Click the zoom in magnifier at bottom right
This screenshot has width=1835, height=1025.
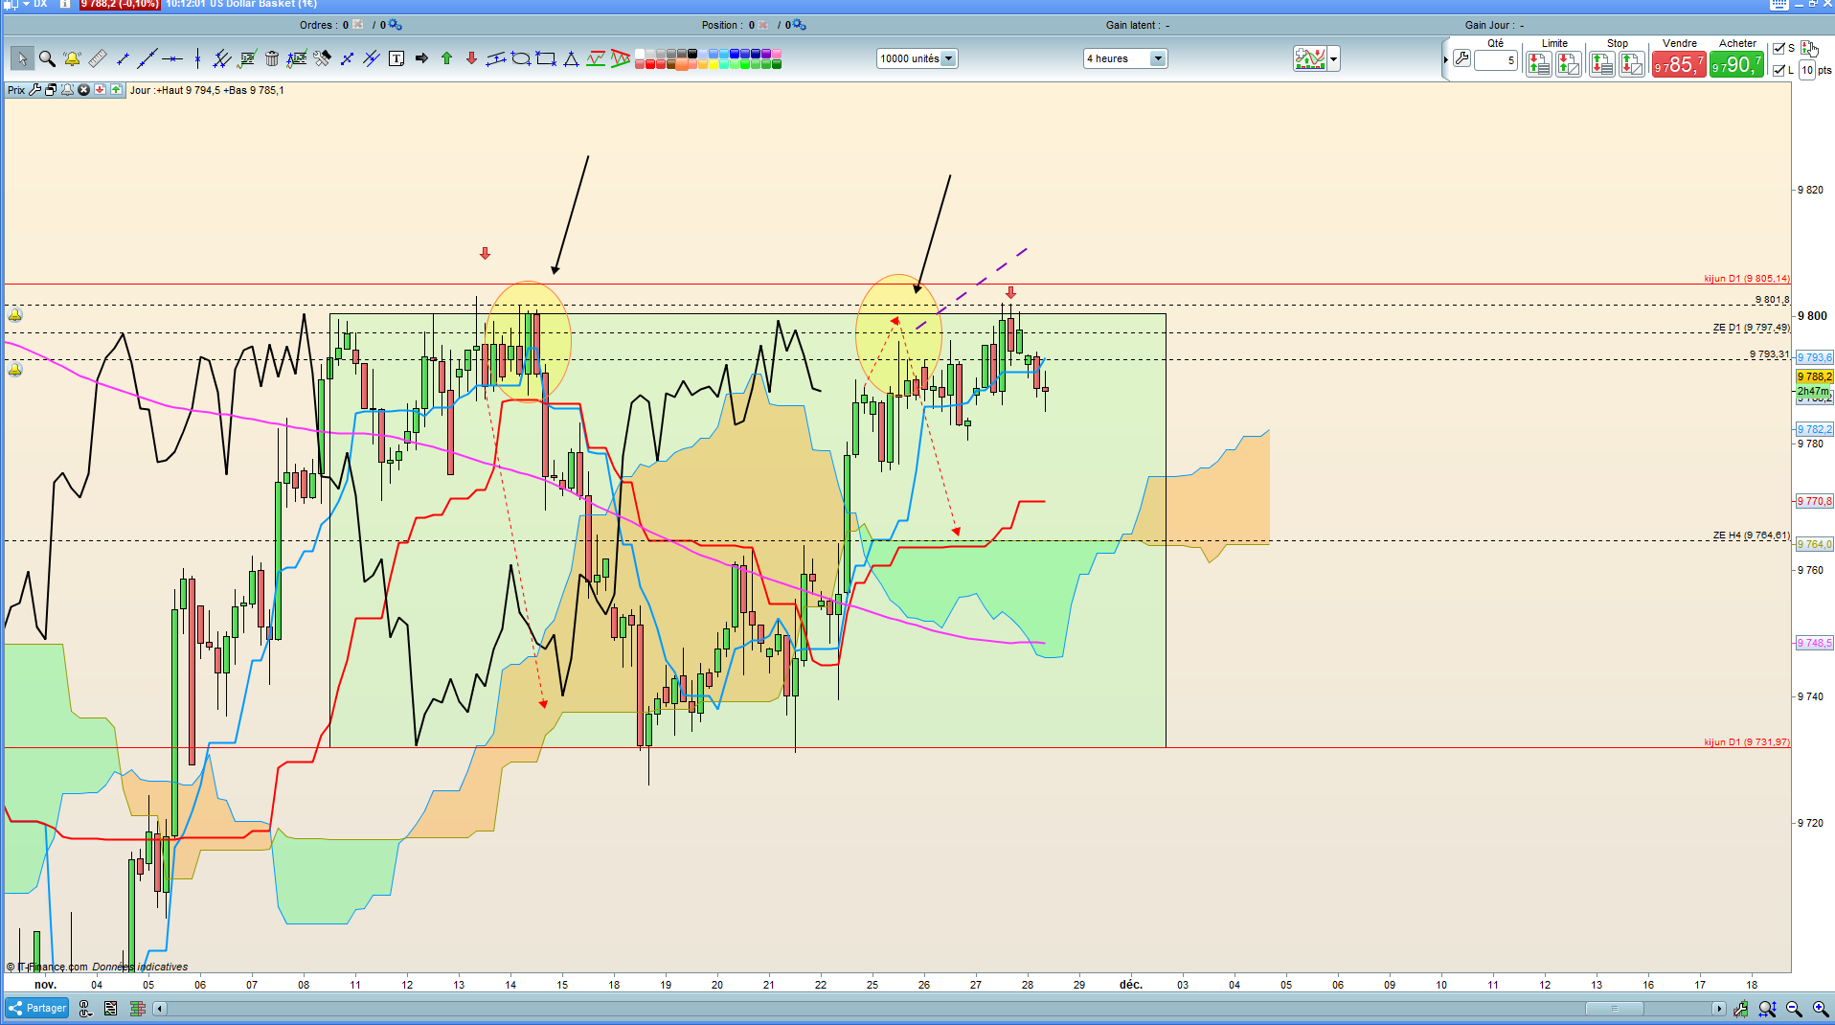tap(1821, 1009)
